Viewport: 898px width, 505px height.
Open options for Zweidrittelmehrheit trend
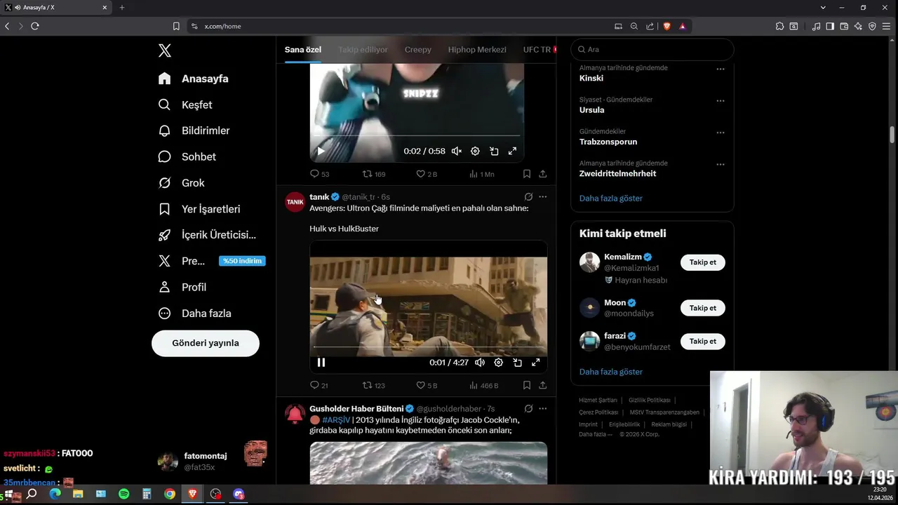click(720, 165)
